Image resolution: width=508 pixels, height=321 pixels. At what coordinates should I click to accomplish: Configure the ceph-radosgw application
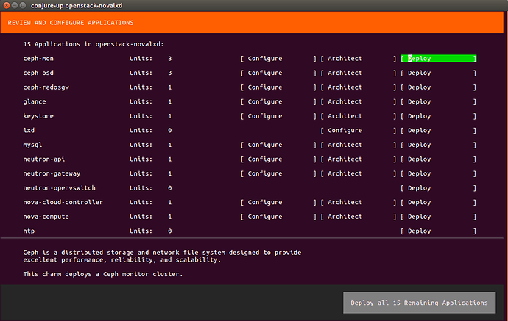(278, 87)
